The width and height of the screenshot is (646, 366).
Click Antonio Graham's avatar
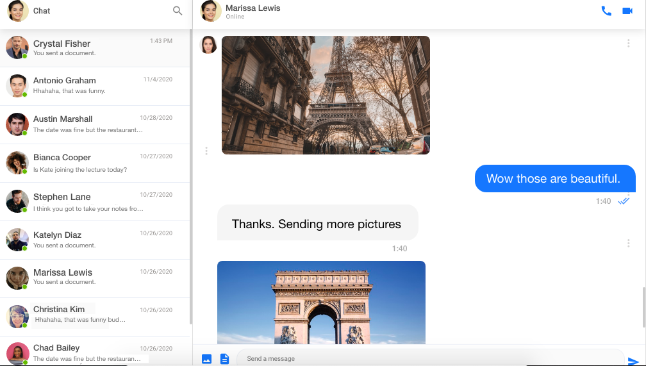tap(17, 86)
